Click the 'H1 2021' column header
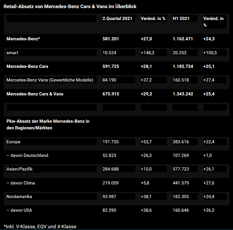Image resolution: width=233 pixels, height=230 pixels. coord(181,18)
